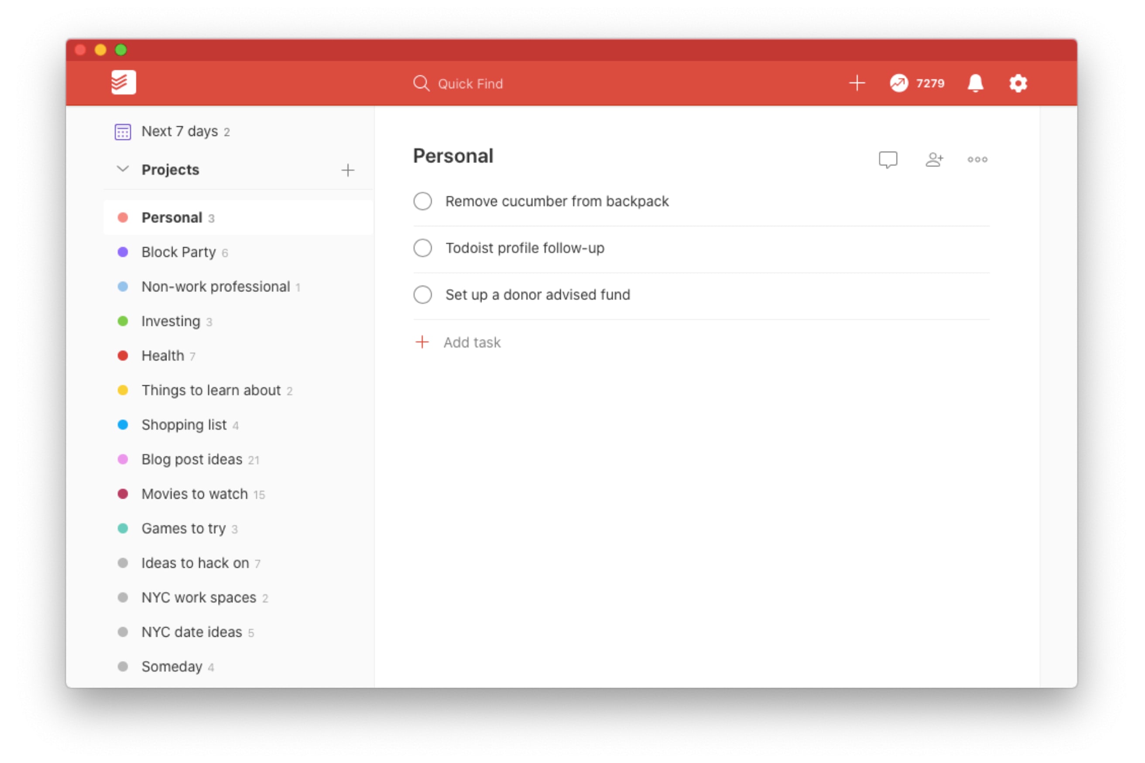Expand add new project plus button
The width and height of the screenshot is (1145, 763).
coord(348,169)
